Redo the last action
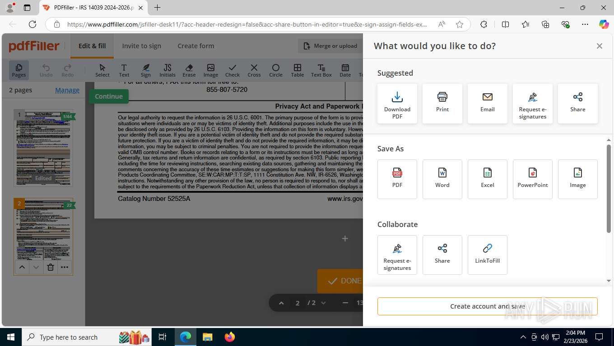Screen dimensions: 614x346 pos(68,70)
